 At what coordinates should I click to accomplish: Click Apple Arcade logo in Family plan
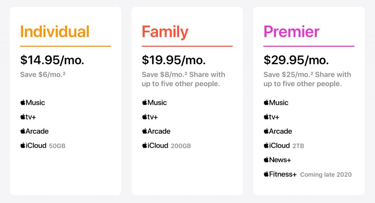click(x=156, y=131)
